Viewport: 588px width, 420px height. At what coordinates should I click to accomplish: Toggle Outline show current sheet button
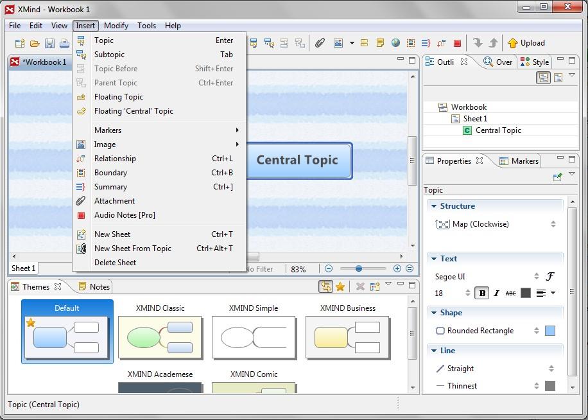pos(558,78)
